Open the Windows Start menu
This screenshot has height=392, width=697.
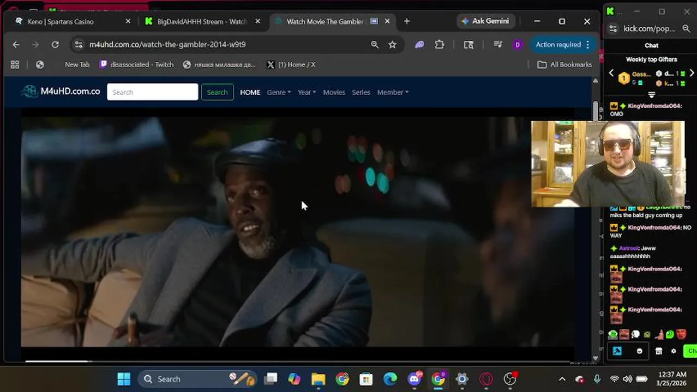(124, 379)
